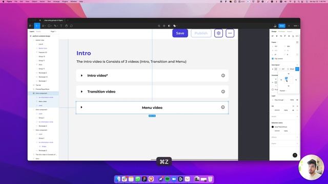Open the Object menu

(34, 2)
